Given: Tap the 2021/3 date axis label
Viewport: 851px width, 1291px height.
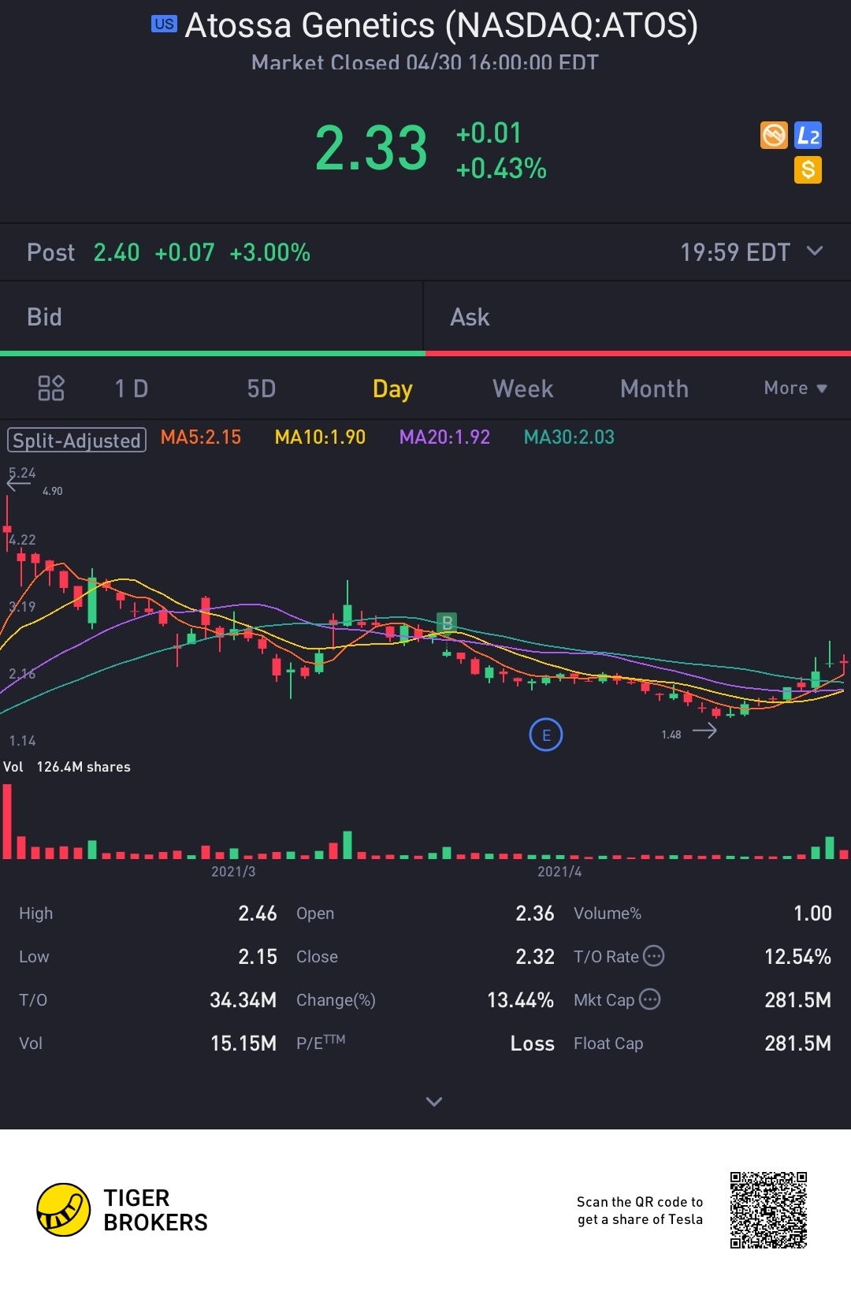Looking at the screenshot, I should tap(233, 871).
